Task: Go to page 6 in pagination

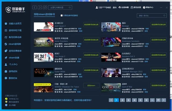Action: 146,100
